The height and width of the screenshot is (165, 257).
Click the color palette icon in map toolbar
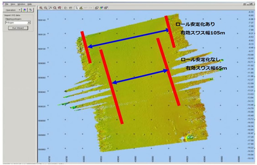pyautogui.click(x=102, y=8)
